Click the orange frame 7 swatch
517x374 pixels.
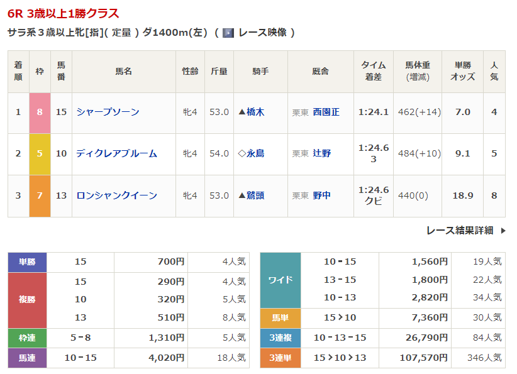click(40, 196)
